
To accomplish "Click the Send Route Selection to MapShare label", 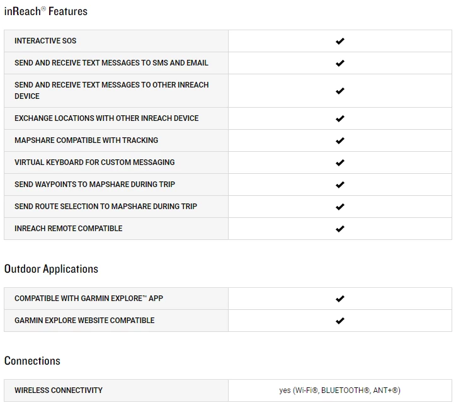I will pos(106,207).
